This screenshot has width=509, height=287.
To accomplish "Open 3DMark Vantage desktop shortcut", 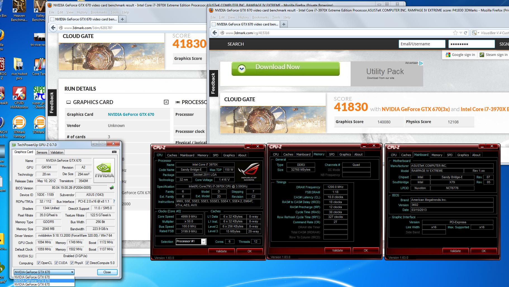I will 19,127.
